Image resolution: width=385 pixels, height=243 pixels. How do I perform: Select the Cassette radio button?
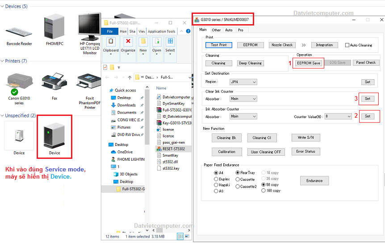tap(238, 179)
